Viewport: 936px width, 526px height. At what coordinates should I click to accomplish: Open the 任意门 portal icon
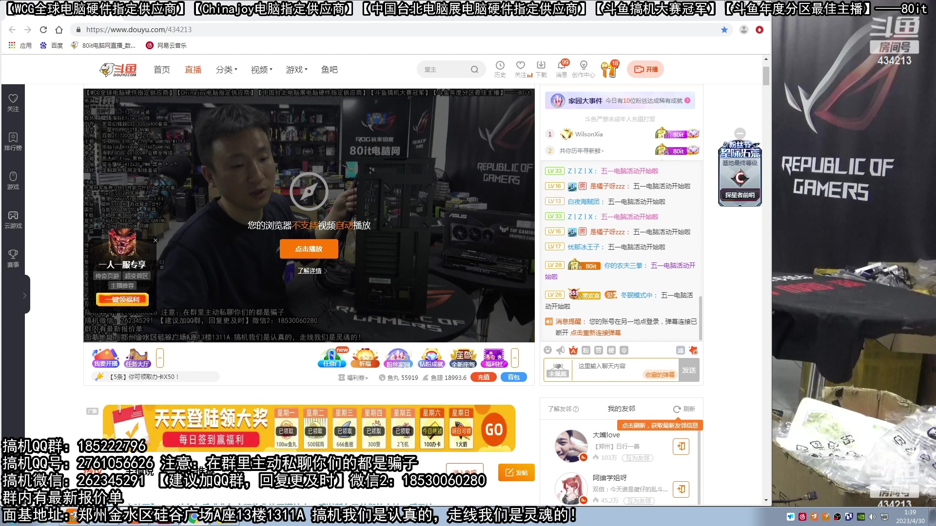pyautogui.click(x=332, y=358)
